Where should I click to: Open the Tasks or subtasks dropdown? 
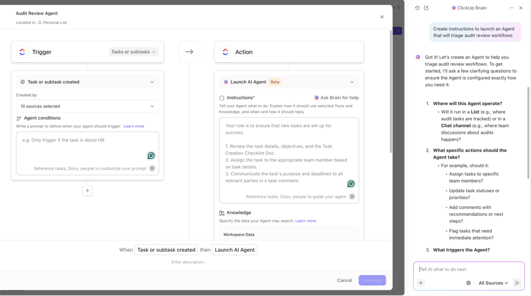134,52
